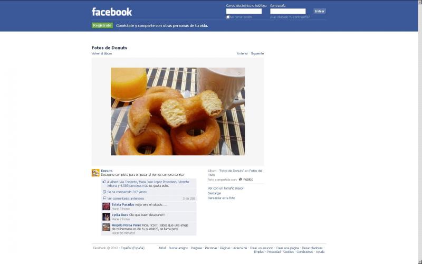The width and height of the screenshot is (422, 264).
Task: Open the Donuts page profile picture
Action: (x=95, y=173)
